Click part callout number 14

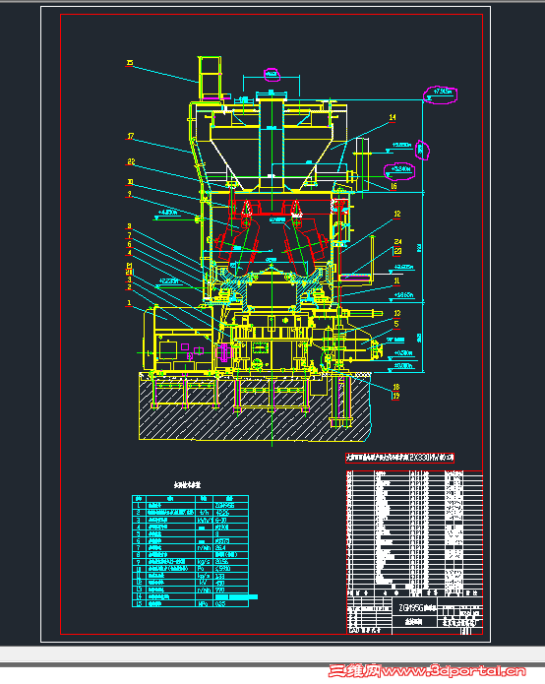pos(393,117)
